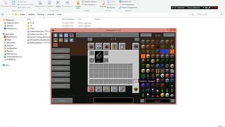Select the boots armor slot
Screen dimensions: 225x127
pyautogui.click(x=106, y=60)
